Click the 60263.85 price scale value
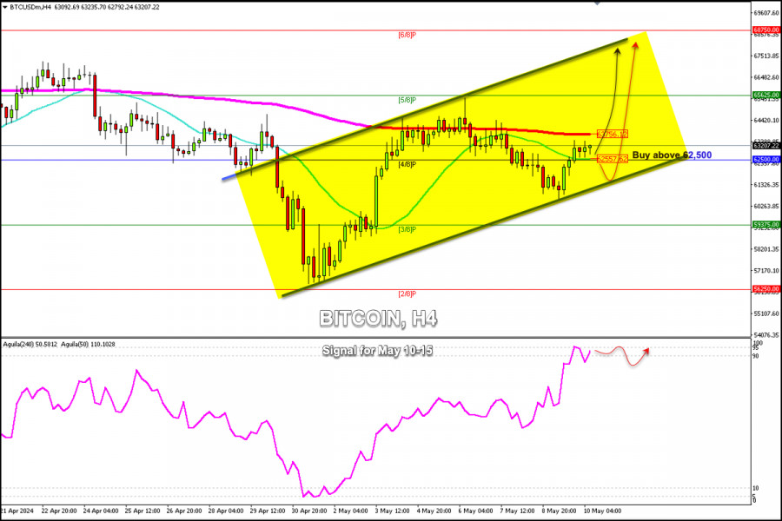782x521 pixels. pyautogui.click(x=766, y=206)
